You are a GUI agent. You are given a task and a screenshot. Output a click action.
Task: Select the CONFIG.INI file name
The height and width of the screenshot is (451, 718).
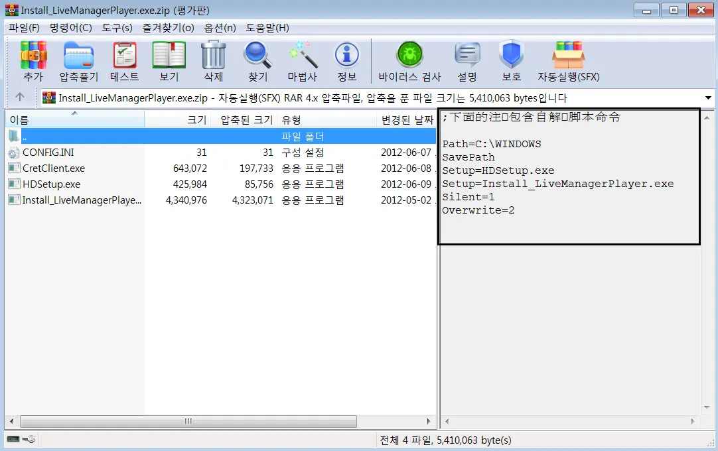(x=48, y=153)
